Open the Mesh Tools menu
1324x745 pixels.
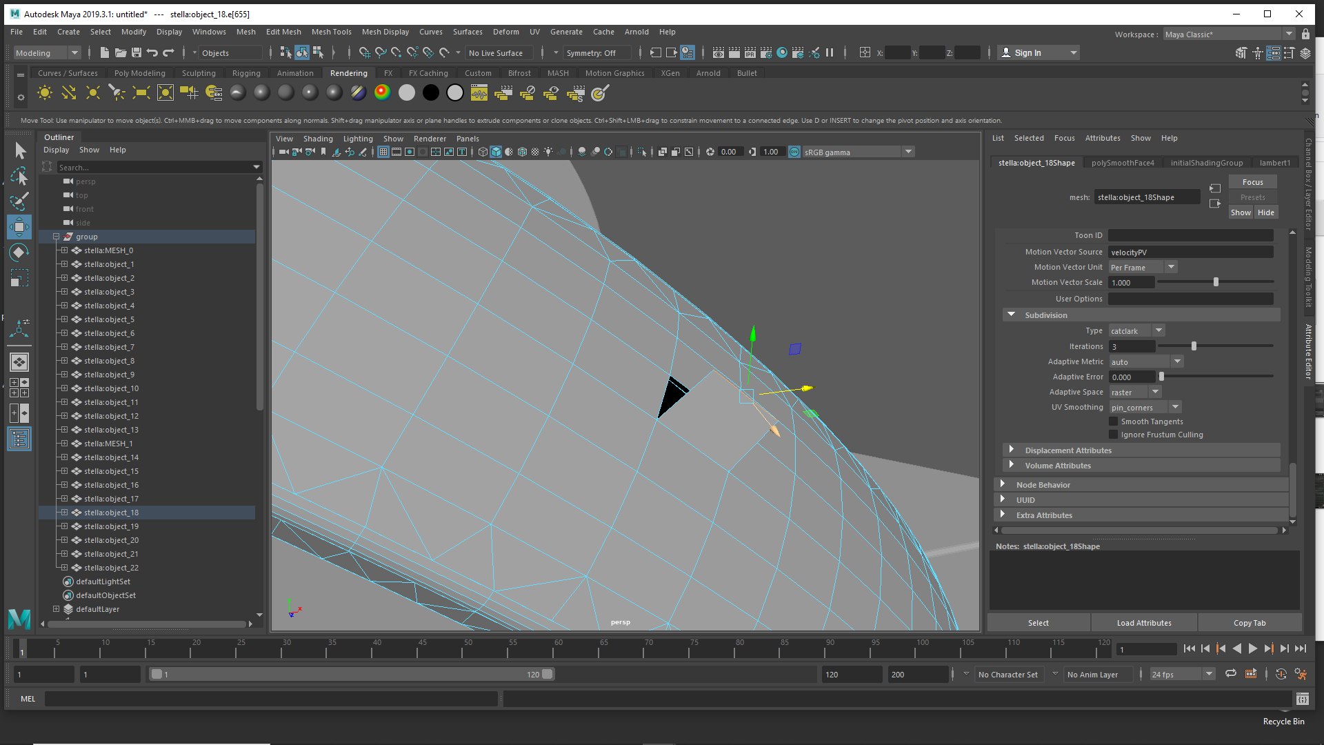click(x=331, y=32)
